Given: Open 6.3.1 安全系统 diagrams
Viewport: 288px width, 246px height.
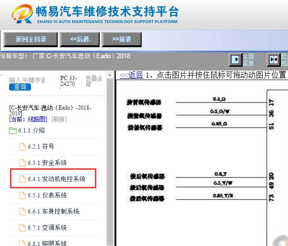Looking at the screenshot, I should [x=47, y=163].
